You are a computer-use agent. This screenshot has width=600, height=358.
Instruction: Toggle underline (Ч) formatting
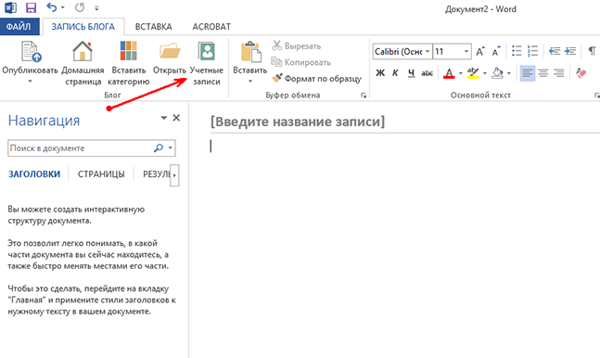click(412, 72)
